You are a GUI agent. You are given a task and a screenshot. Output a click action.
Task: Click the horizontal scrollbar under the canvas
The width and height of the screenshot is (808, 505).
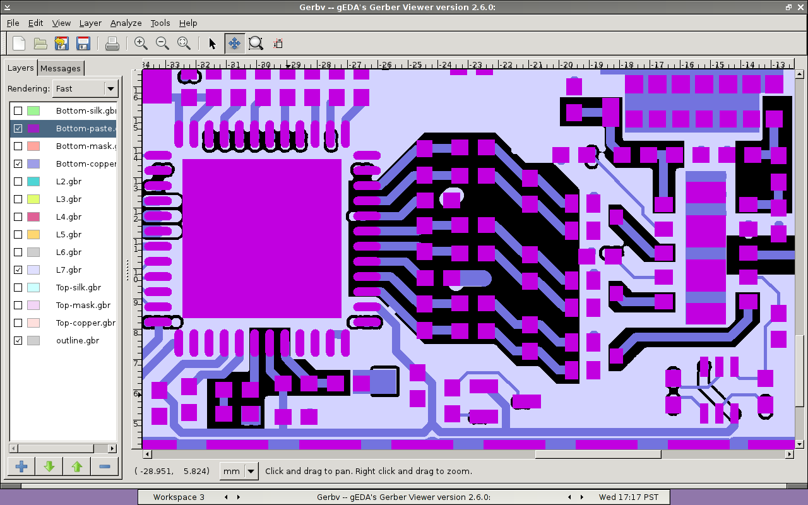597,454
